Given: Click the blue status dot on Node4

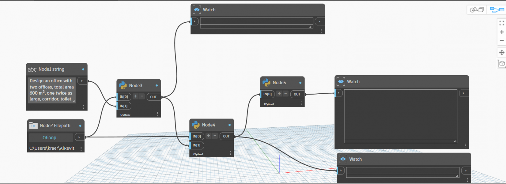Looking at the screenshot, I should click(x=230, y=125).
